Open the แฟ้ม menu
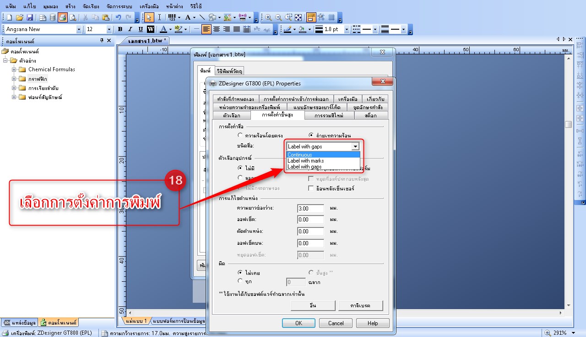 (x=10, y=7)
